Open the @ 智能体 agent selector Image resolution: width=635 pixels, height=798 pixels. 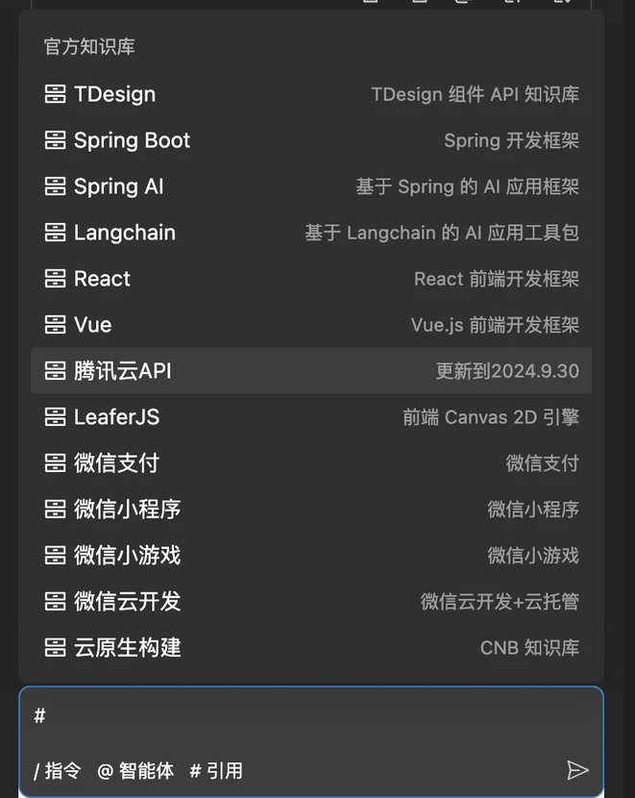point(135,770)
